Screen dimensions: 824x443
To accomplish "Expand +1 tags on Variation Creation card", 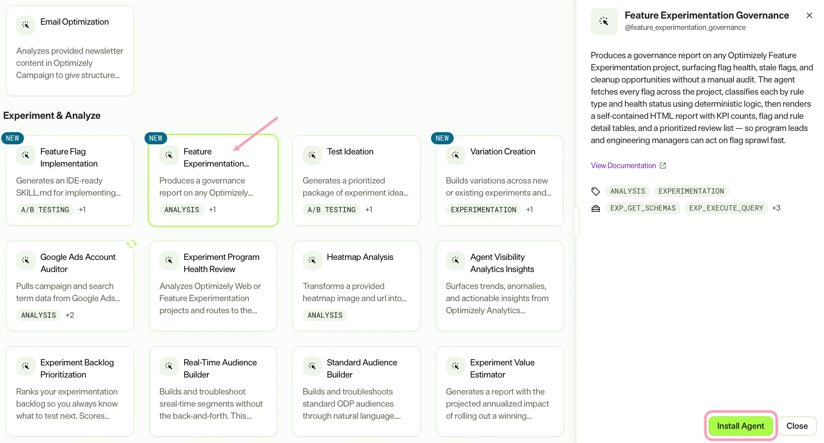I will pyautogui.click(x=529, y=210).
